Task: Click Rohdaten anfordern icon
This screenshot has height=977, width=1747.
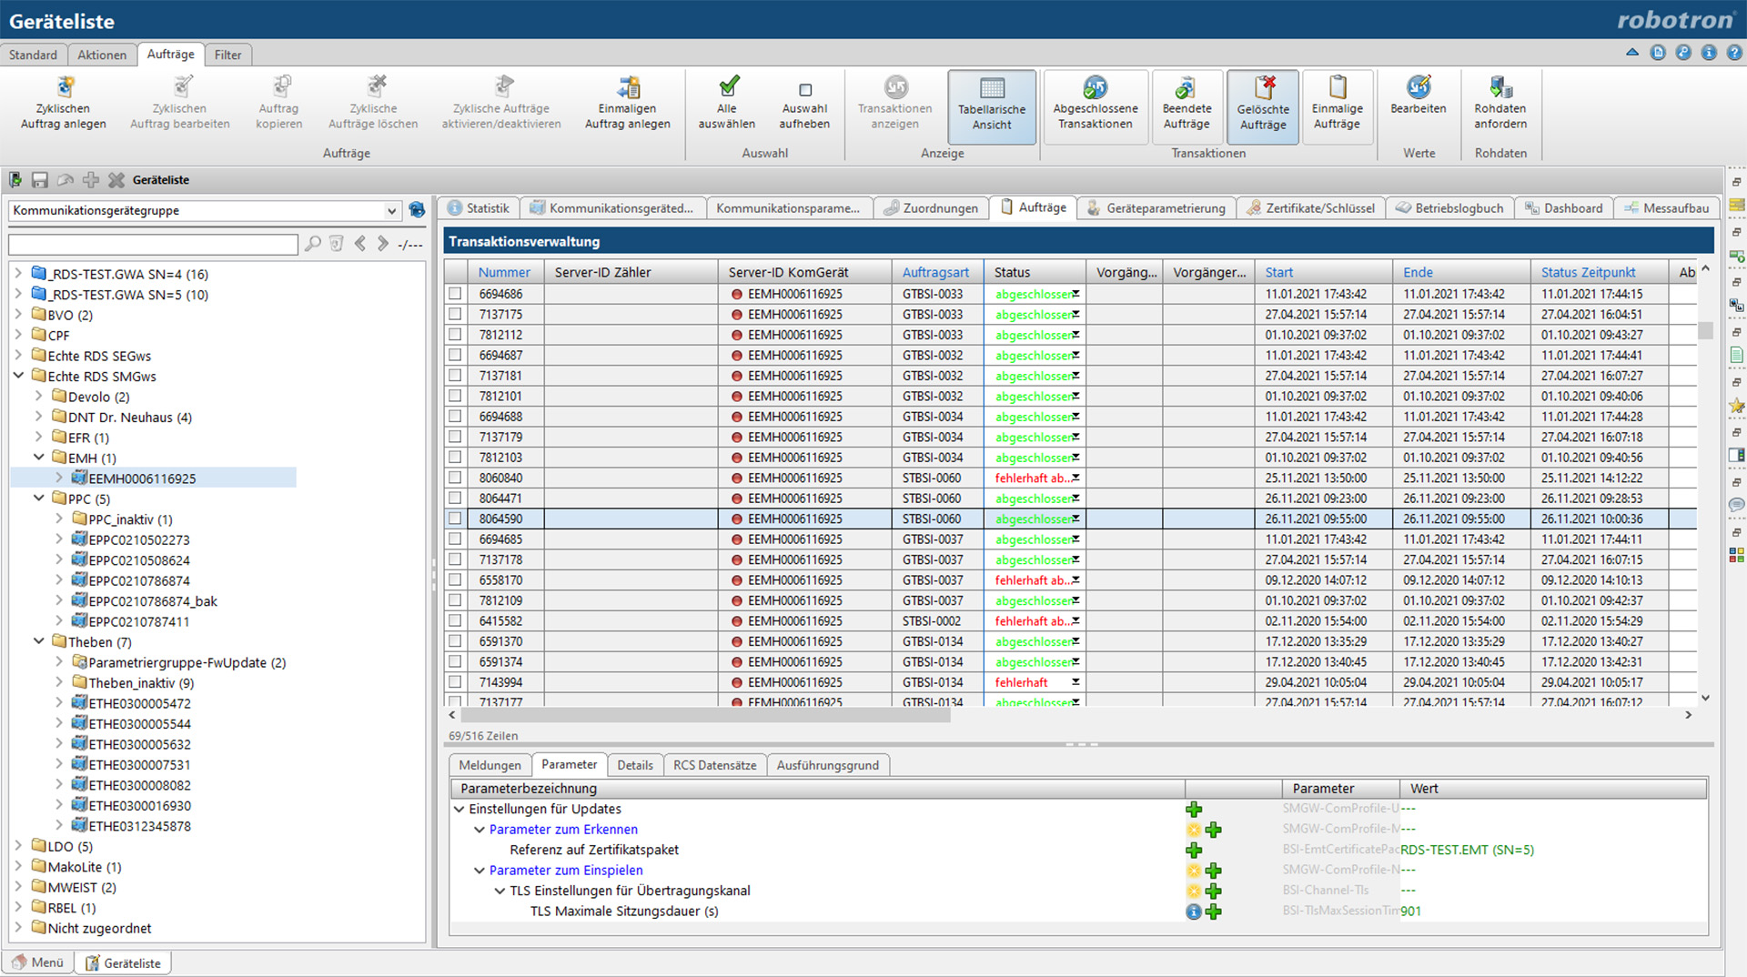Action: (x=1500, y=87)
